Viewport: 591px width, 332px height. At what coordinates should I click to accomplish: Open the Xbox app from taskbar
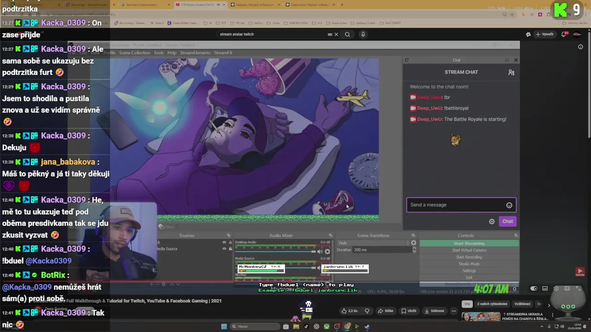(326, 326)
